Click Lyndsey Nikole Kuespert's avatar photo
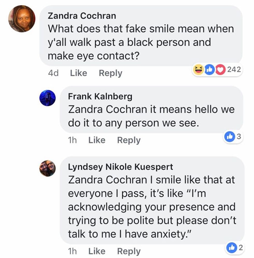This screenshot has width=254, height=258. coord(48,168)
